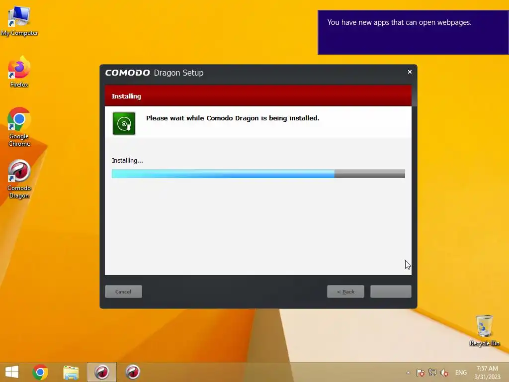Show hidden system tray icons

pos(409,373)
